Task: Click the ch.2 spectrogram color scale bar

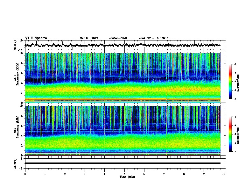Action: point(230,134)
